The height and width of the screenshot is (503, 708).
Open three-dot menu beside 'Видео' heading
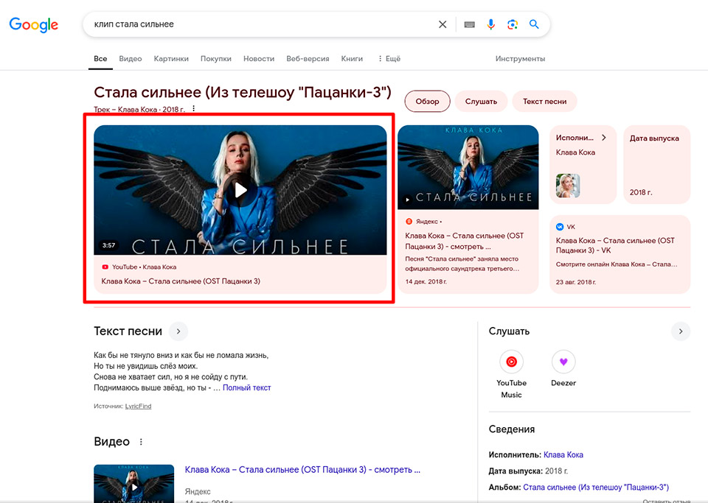point(141,442)
